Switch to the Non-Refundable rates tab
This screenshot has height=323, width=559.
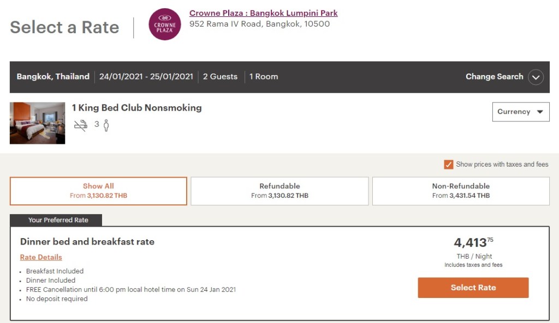point(461,191)
